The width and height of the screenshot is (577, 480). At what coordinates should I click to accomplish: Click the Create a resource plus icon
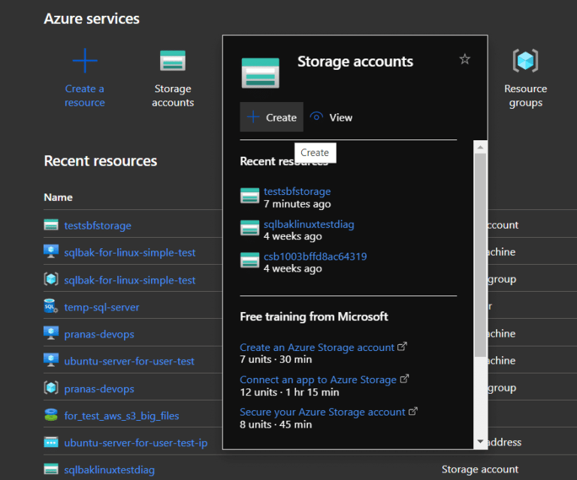(84, 61)
